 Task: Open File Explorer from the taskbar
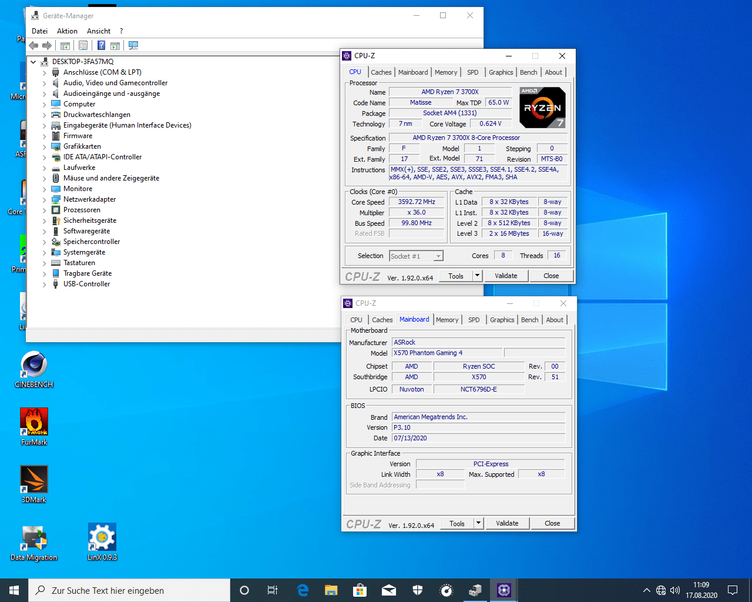tap(331, 590)
